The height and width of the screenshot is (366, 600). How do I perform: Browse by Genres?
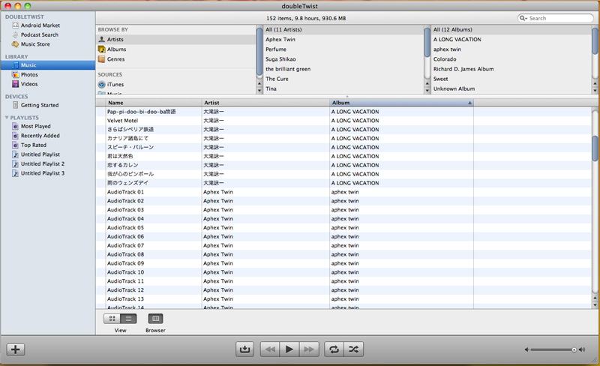coord(115,58)
